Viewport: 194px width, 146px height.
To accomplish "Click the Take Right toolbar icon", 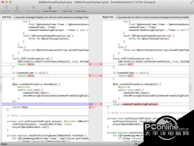I will pos(81,8).
